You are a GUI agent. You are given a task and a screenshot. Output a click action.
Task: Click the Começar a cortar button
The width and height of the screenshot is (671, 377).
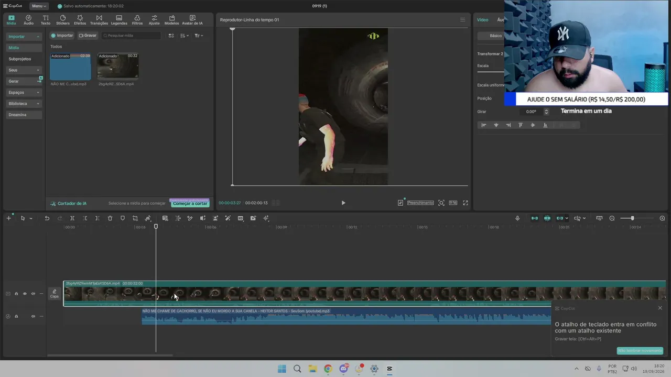tap(190, 203)
